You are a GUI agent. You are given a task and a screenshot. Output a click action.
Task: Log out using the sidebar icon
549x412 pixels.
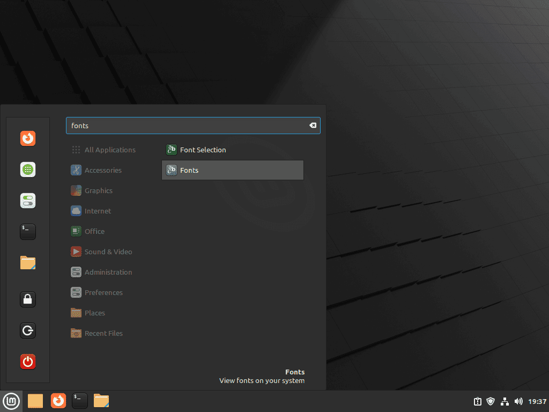coord(27,330)
